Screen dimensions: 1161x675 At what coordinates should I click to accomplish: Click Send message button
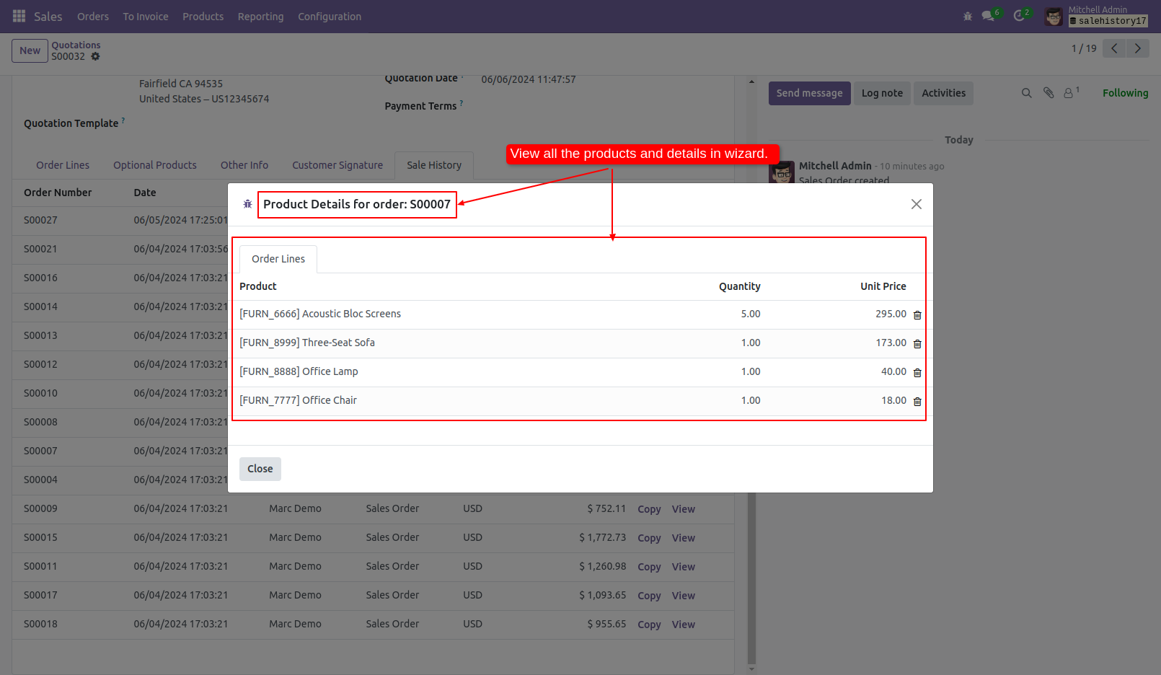809,93
